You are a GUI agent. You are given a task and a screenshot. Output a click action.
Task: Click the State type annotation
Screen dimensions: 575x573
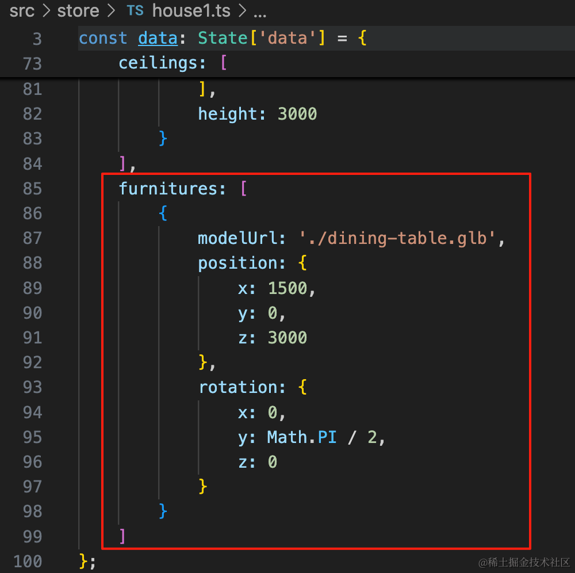[223, 38]
